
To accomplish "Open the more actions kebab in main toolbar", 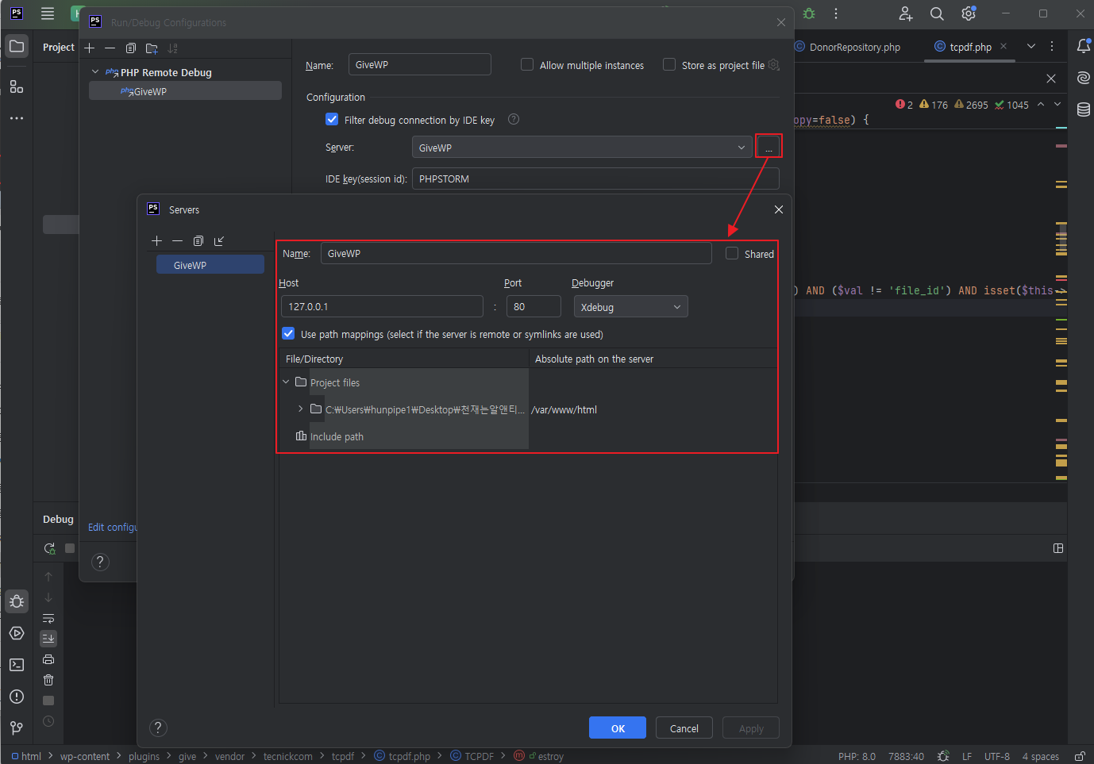I will [x=836, y=13].
